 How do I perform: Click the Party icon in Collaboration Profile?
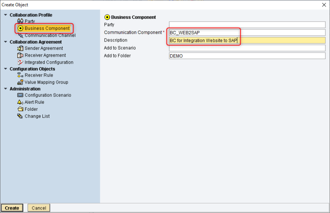click(x=20, y=21)
